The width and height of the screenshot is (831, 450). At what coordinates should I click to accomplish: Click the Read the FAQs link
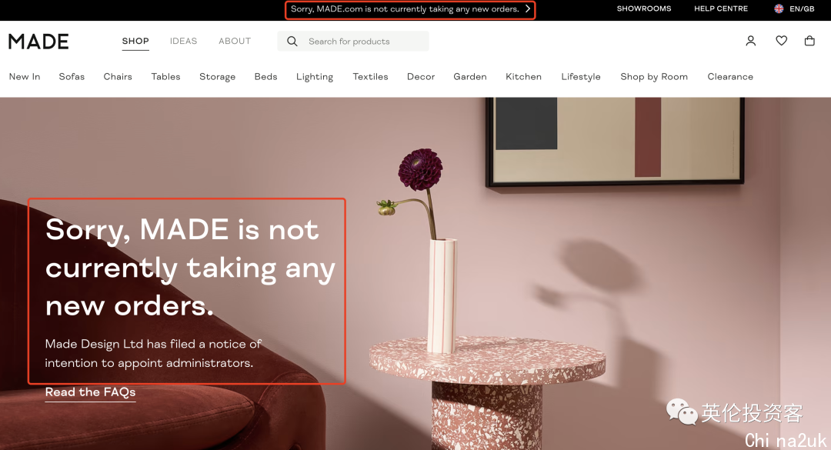(90, 393)
